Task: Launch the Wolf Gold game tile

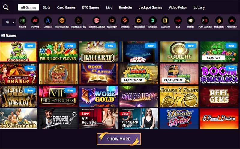Action: [99, 96]
